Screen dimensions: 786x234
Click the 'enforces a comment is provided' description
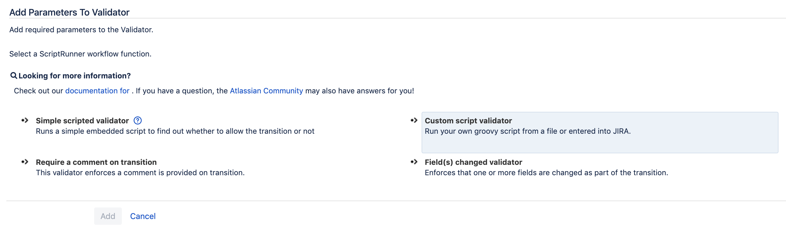pos(140,172)
